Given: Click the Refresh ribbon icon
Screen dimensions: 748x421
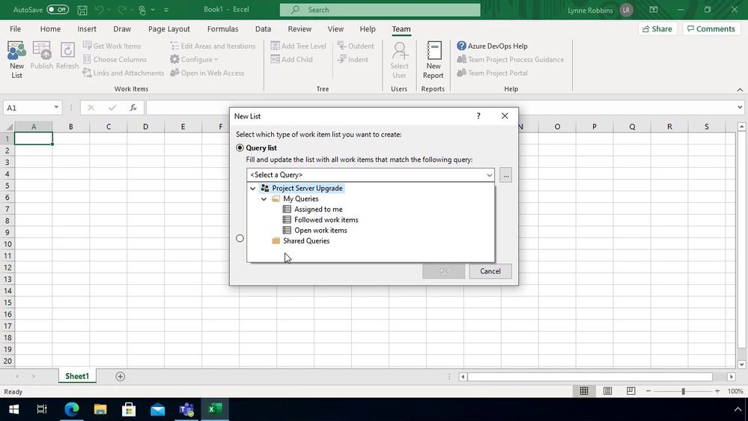Looking at the screenshot, I should pyautogui.click(x=67, y=56).
